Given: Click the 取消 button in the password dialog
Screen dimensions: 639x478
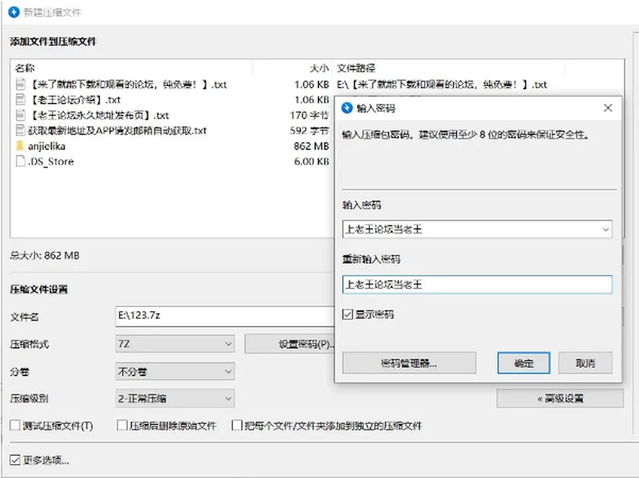Looking at the screenshot, I should 585,363.
